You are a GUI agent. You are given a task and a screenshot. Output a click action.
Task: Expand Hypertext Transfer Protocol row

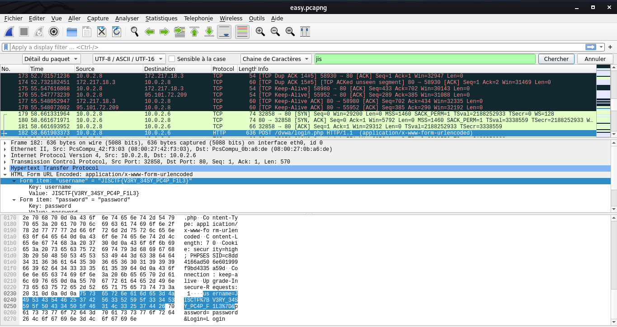click(x=5, y=168)
